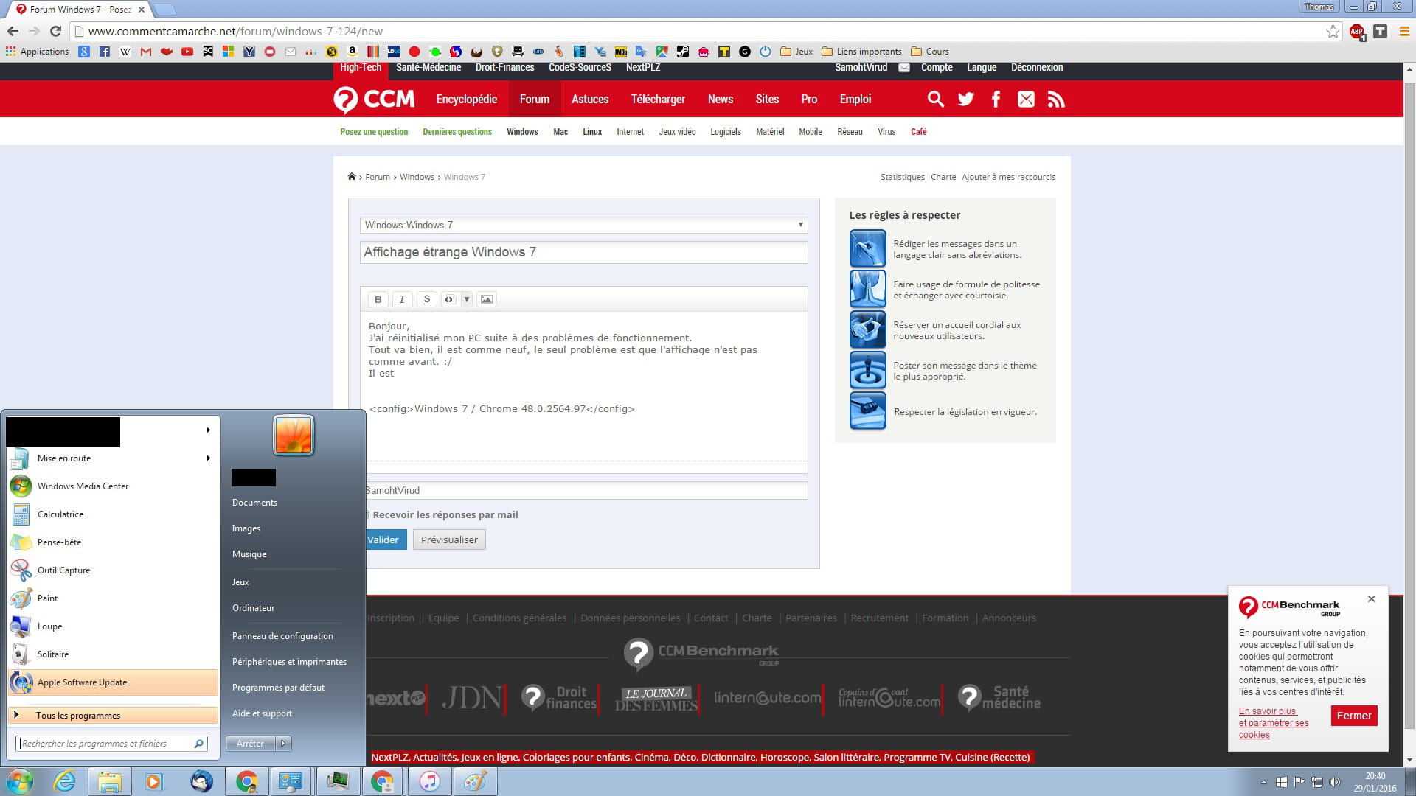Expand the 'Windows:Windows 7' category dropdown
This screenshot has height=796, width=1416.
click(x=583, y=225)
